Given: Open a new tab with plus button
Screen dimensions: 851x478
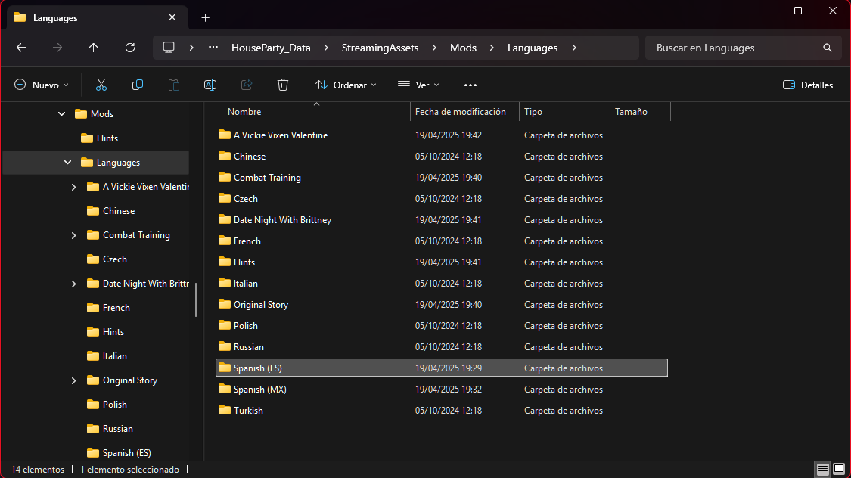Looking at the screenshot, I should [x=206, y=17].
